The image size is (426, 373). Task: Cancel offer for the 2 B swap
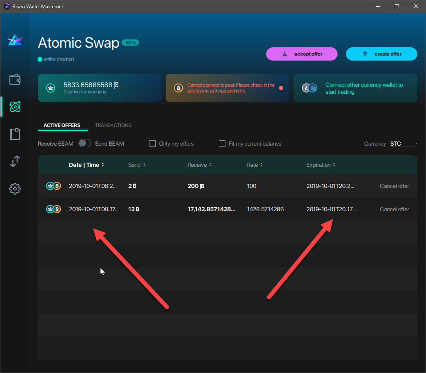394,186
